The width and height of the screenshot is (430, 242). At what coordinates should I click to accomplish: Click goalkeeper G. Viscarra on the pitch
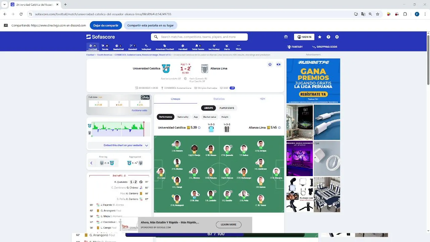click(276, 173)
